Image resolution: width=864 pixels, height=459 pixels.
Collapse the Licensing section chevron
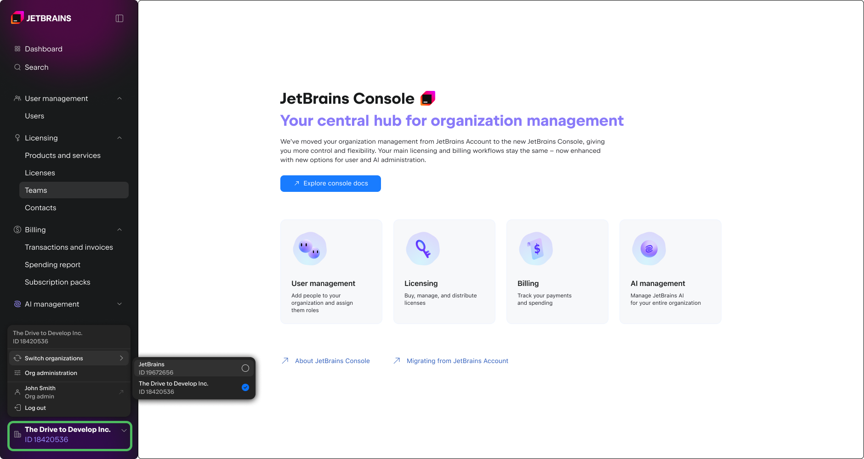119,138
